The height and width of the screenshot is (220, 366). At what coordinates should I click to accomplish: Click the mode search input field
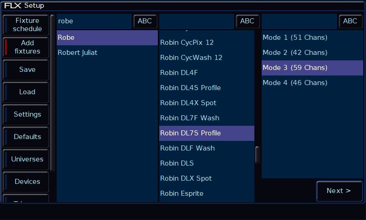[299, 21]
